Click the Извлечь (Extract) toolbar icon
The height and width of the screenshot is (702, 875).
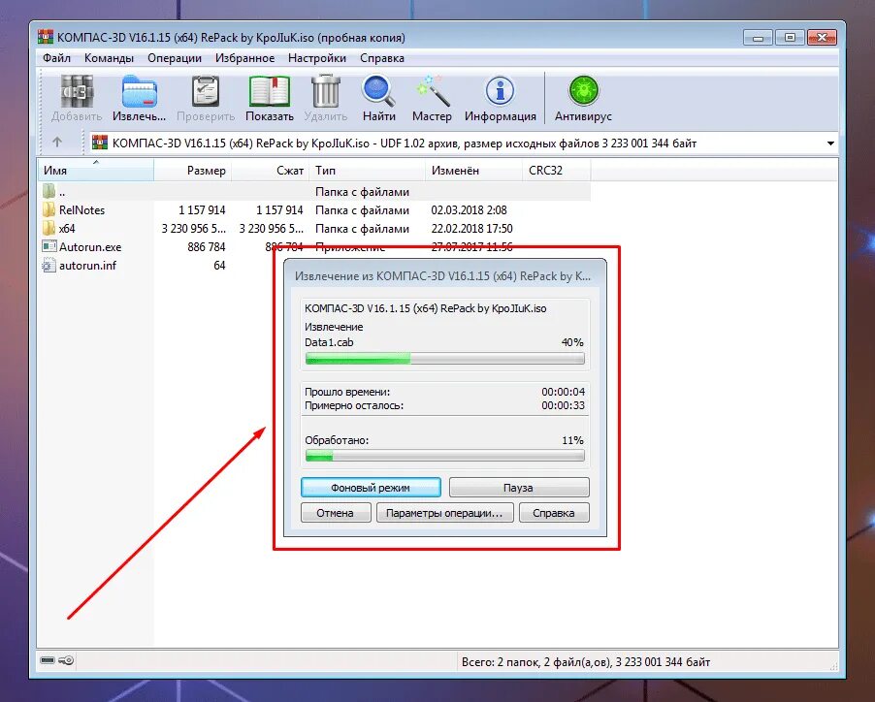[x=139, y=91]
